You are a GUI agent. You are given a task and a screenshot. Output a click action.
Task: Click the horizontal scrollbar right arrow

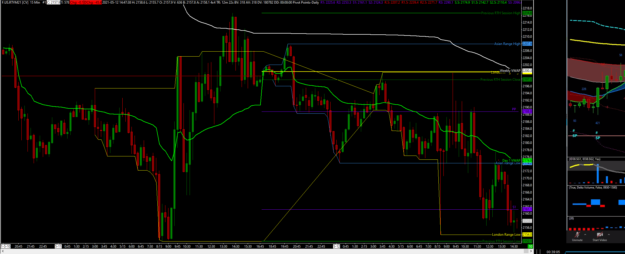pyautogui.click(x=531, y=251)
